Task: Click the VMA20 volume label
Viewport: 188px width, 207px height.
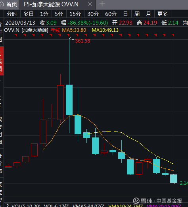Action: tap(164, 205)
